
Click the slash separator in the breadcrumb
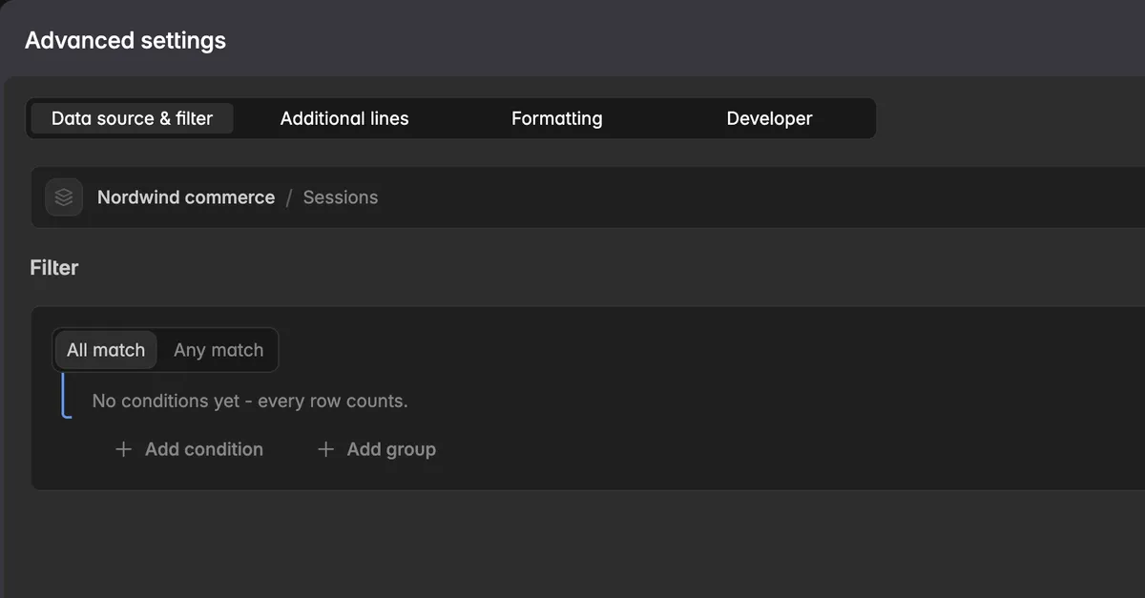pyautogui.click(x=289, y=197)
